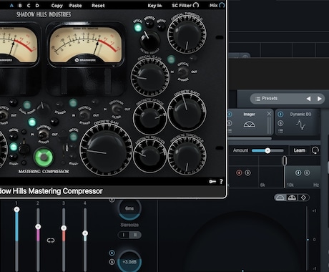The height and width of the screenshot is (272, 329).
Task: Click the lit Optical meter LED
Action: point(138,28)
